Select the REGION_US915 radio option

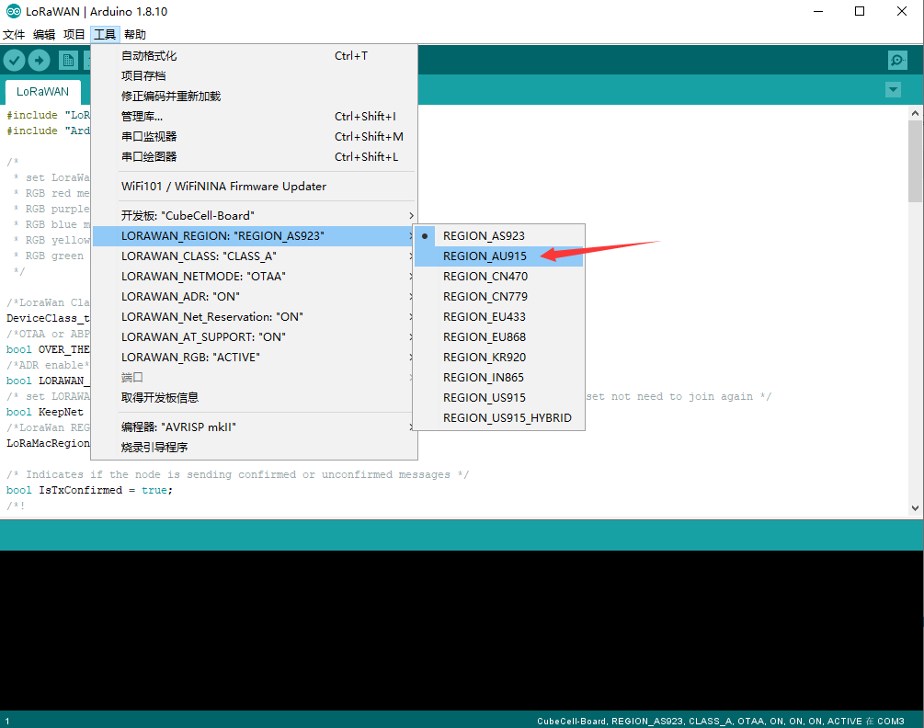tap(498, 398)
